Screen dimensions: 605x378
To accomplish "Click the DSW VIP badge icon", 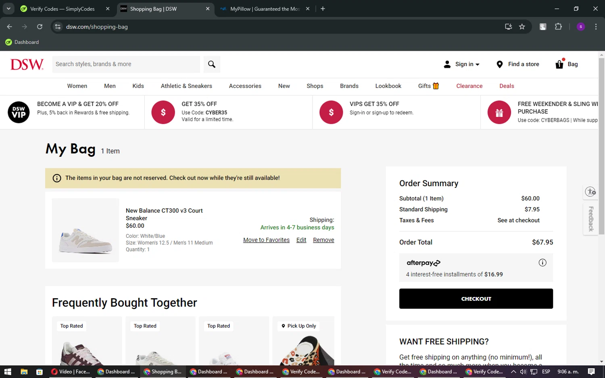I will [x=19, y=112].
